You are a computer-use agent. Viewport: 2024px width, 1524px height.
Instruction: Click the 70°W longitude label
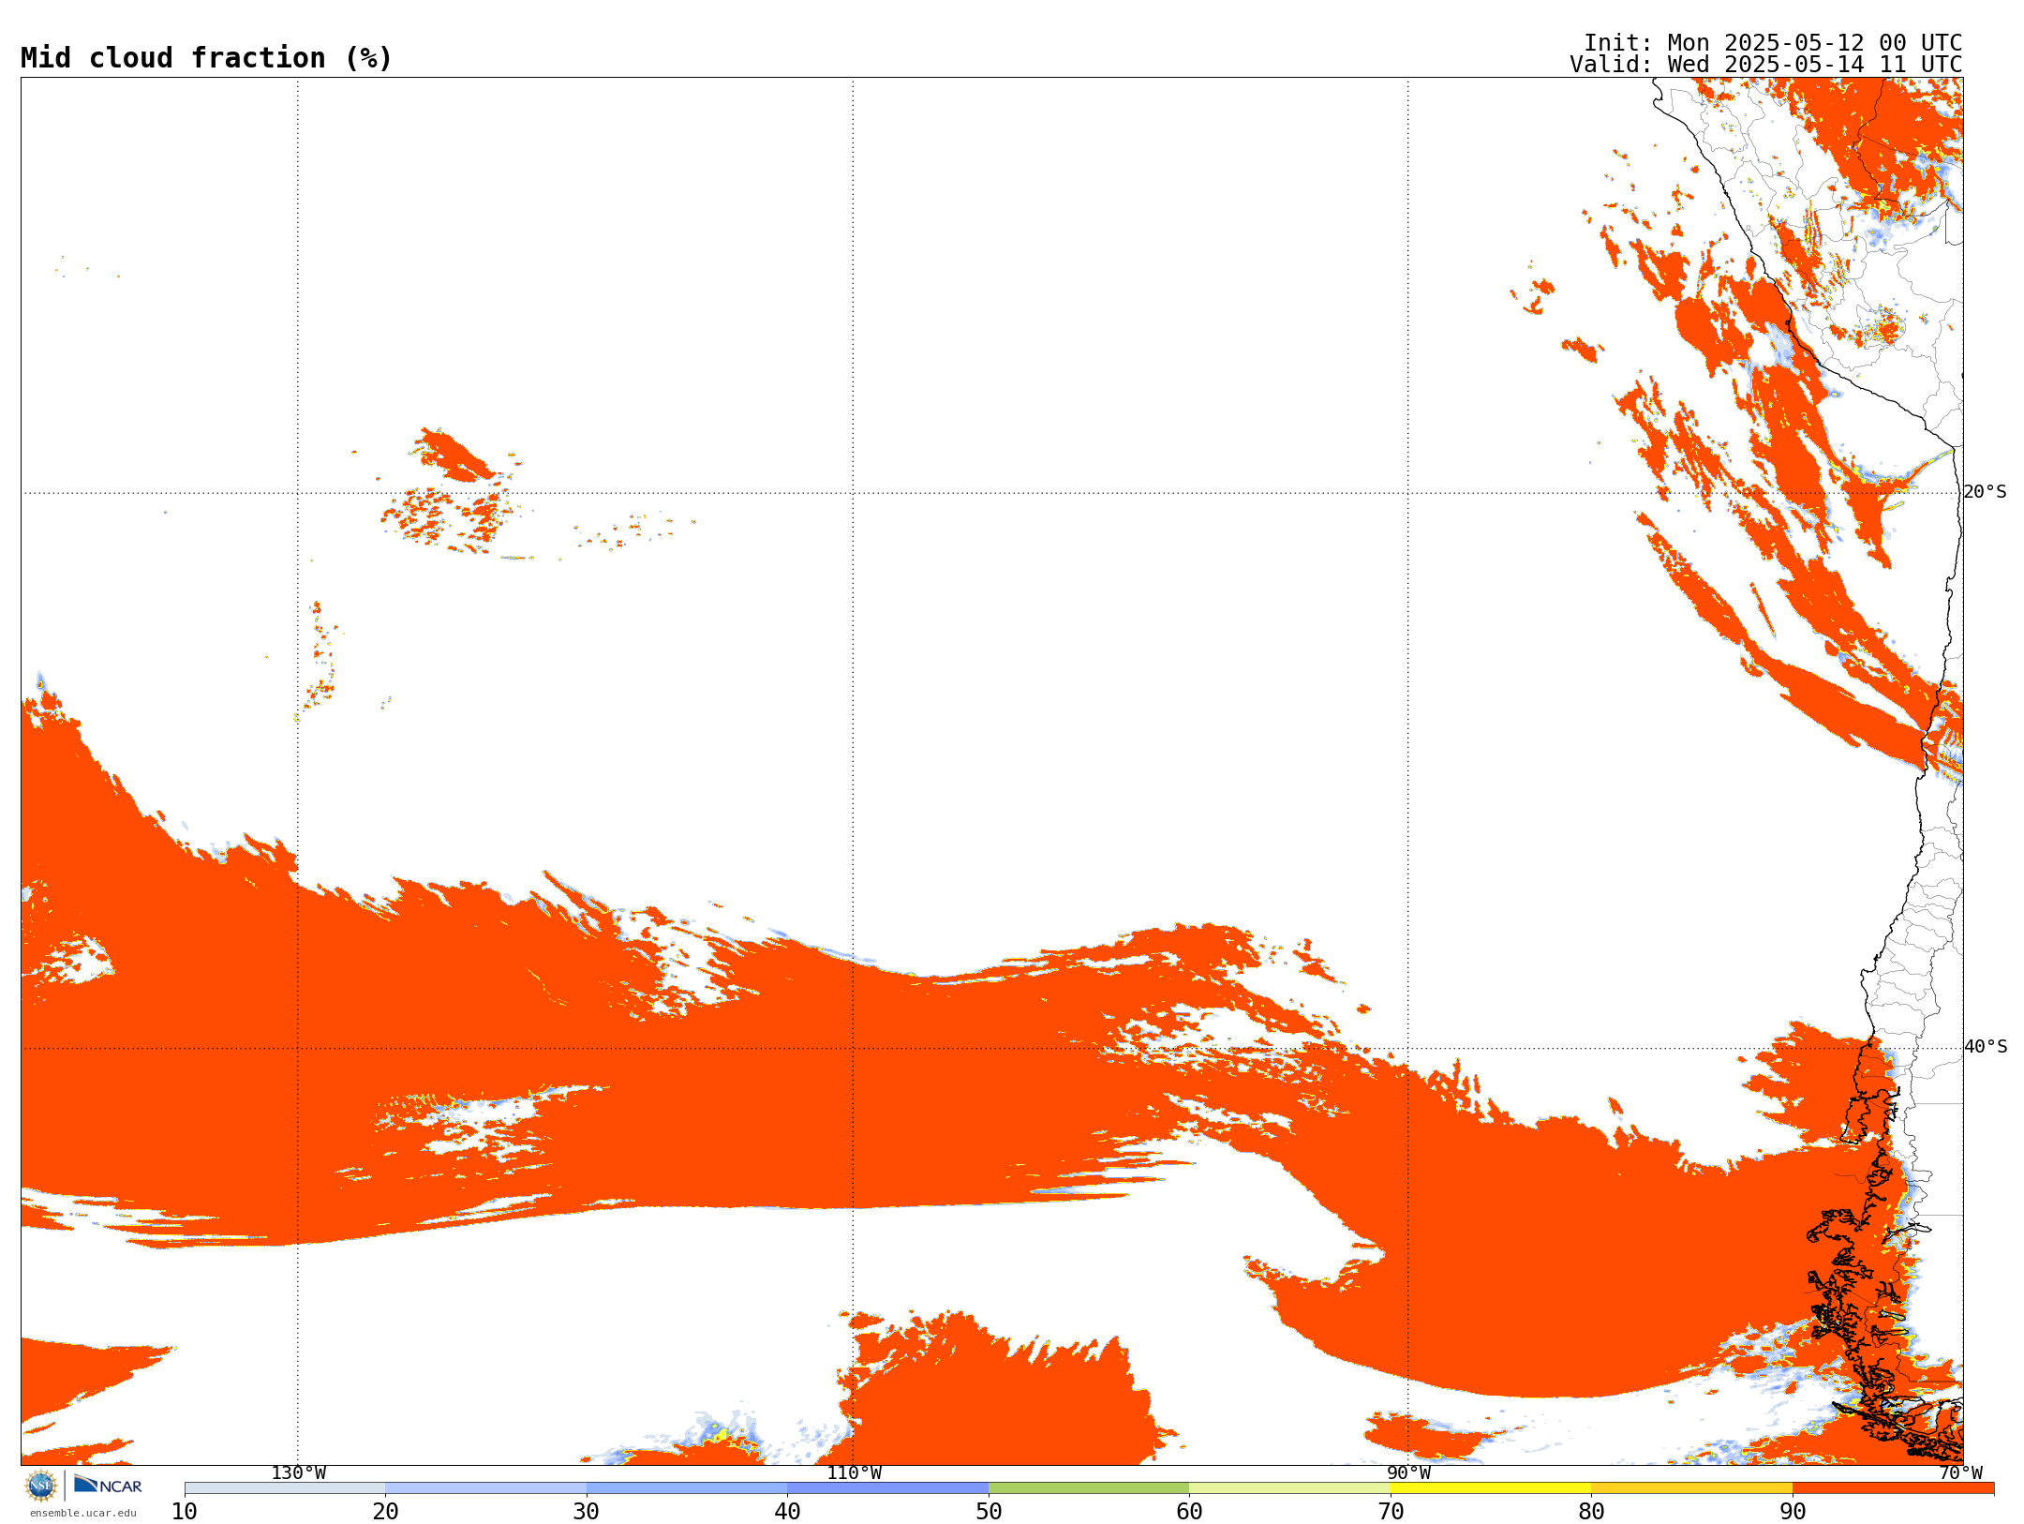1960,1472
